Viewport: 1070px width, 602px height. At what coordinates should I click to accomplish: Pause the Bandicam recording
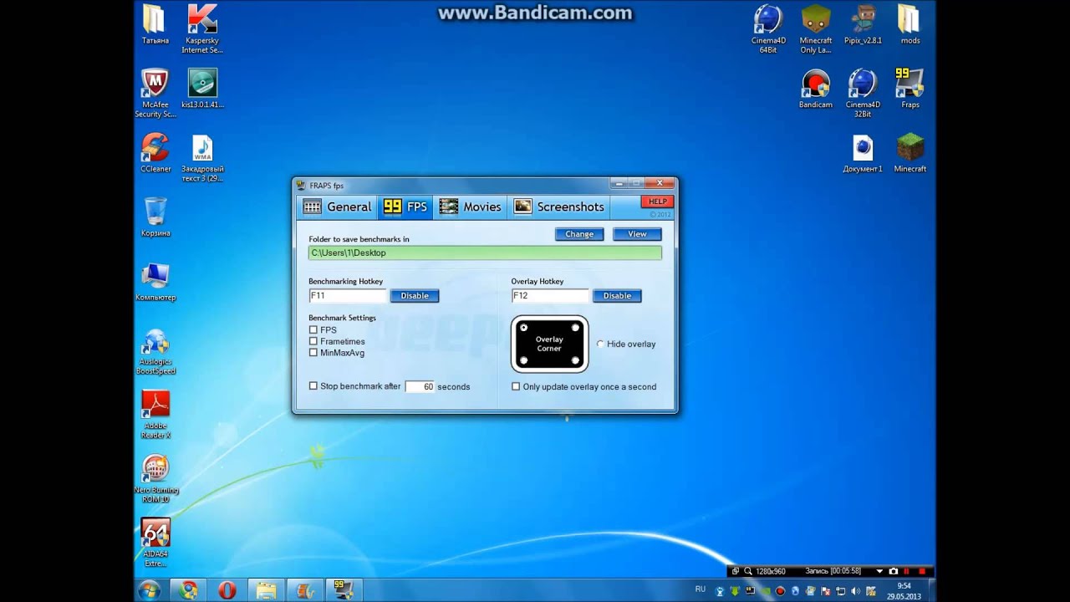point(907,571)
